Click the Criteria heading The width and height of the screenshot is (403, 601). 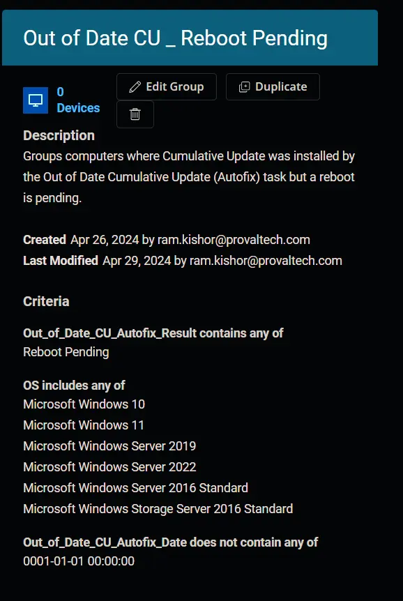tap(46, 301)
